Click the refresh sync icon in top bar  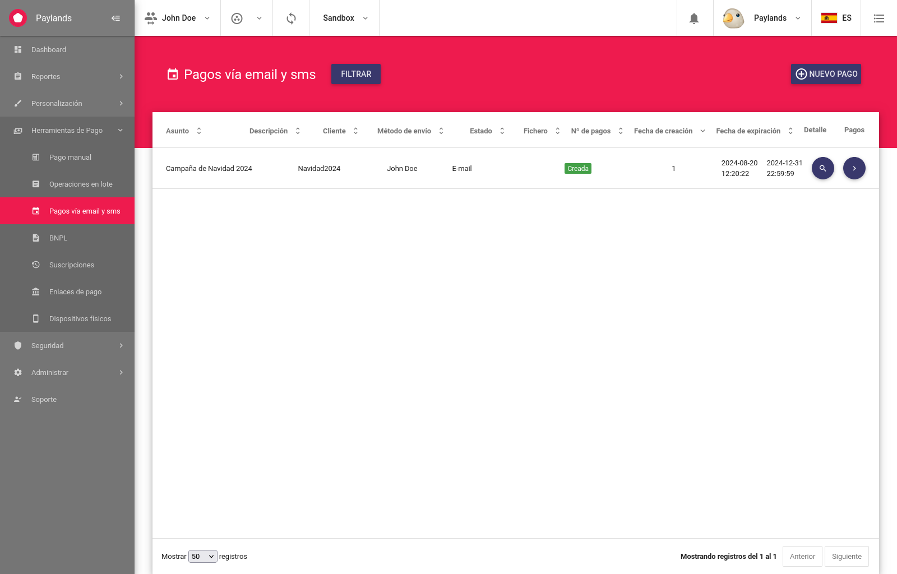coord(291,18)
